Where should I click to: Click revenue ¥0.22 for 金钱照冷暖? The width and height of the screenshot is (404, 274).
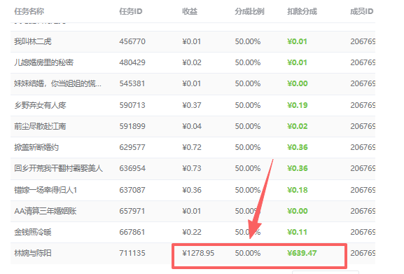click(192, 232)
